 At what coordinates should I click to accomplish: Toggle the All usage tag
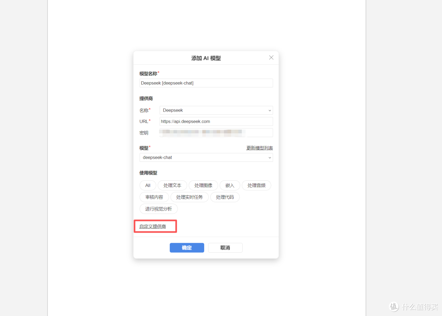pyautogui.click(x=148, y=185)
